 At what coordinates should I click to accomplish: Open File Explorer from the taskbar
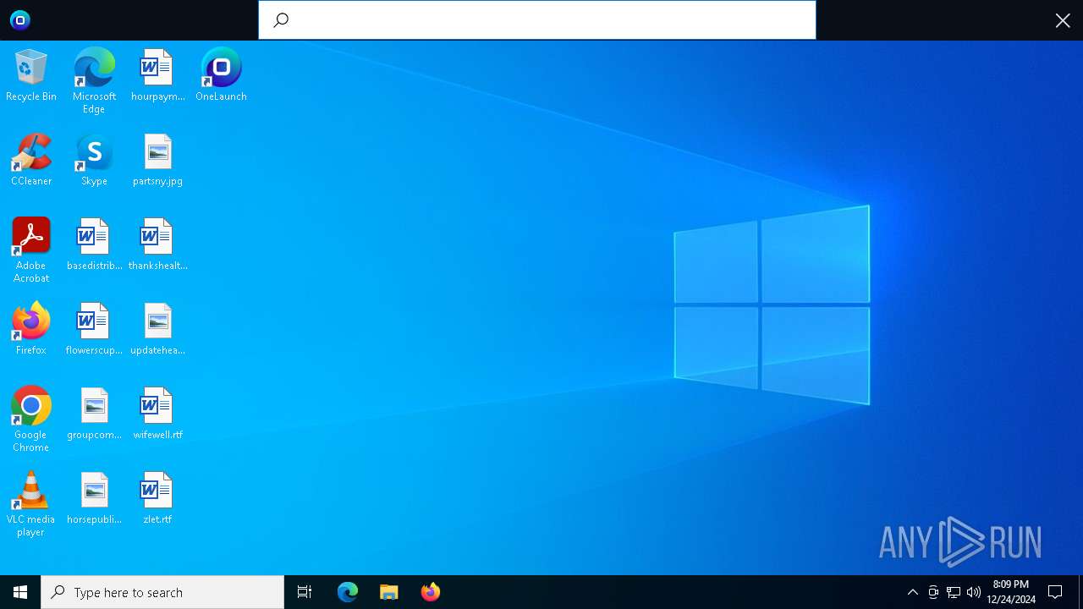coord(389,592)
